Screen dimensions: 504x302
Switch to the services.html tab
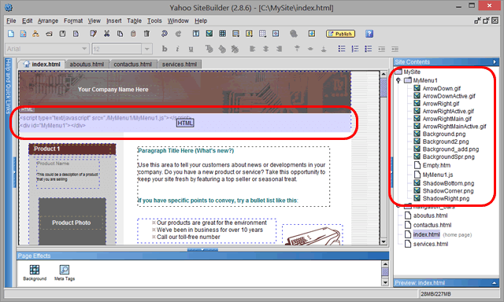[x=180, y=64]
